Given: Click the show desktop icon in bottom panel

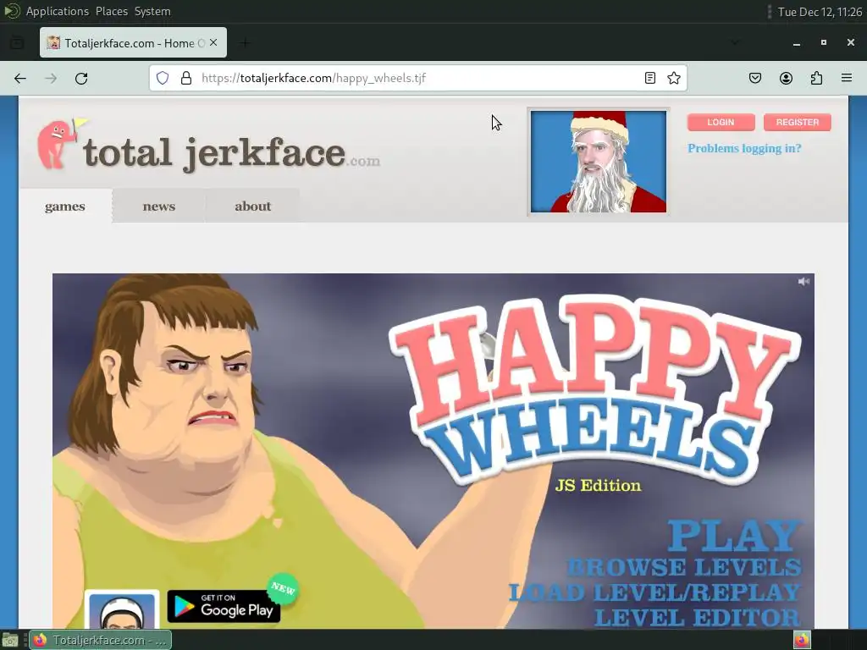Looking at the screenshot, I should tap(10, 640).
